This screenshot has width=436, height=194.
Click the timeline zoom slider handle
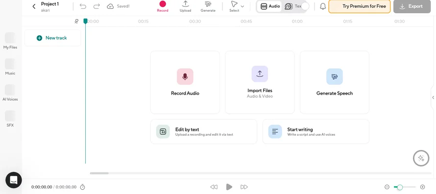[400, 187]
